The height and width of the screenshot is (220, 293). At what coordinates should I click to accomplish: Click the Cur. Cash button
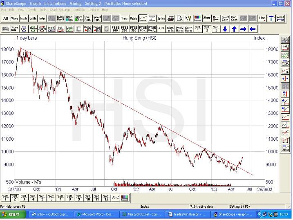[234, 18]
